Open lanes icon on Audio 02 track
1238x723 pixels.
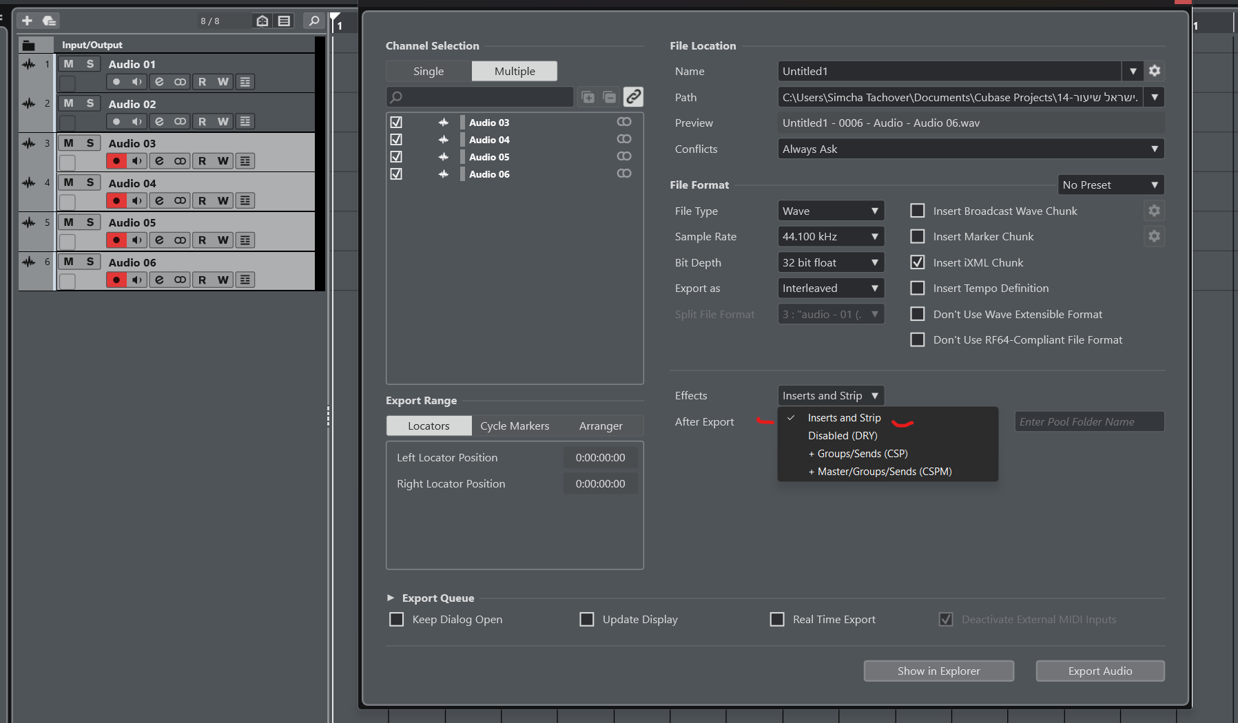tap(245, 122)
